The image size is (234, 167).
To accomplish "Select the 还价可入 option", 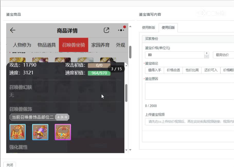I will [211, 70].
